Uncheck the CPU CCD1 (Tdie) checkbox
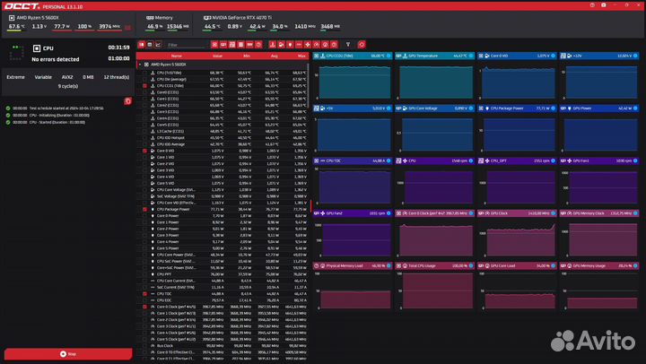 tap(144, 85)
